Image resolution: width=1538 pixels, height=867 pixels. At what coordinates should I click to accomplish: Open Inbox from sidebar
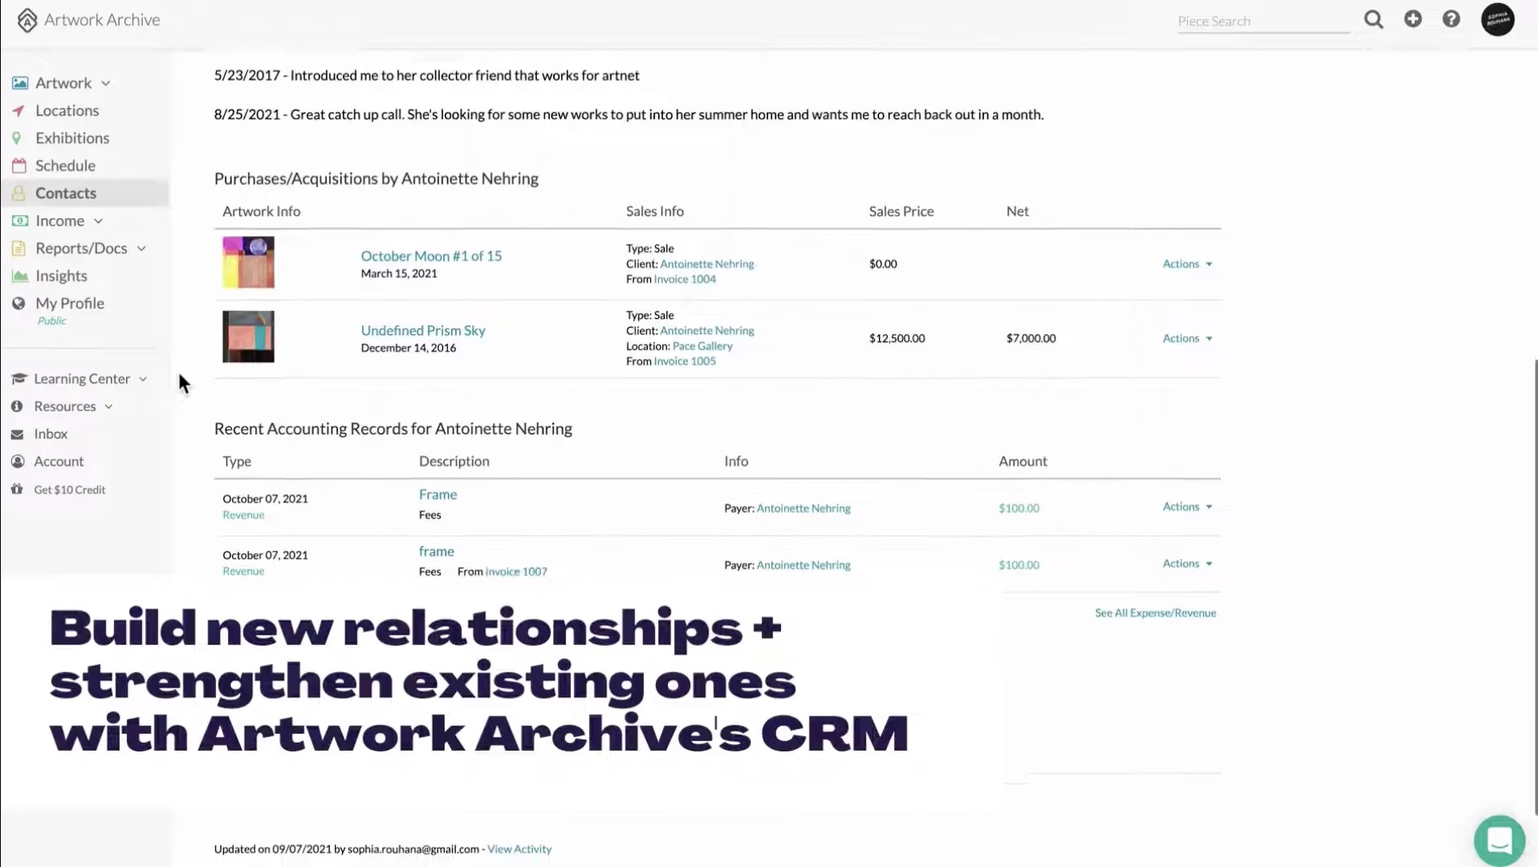(x=50, y=434)
